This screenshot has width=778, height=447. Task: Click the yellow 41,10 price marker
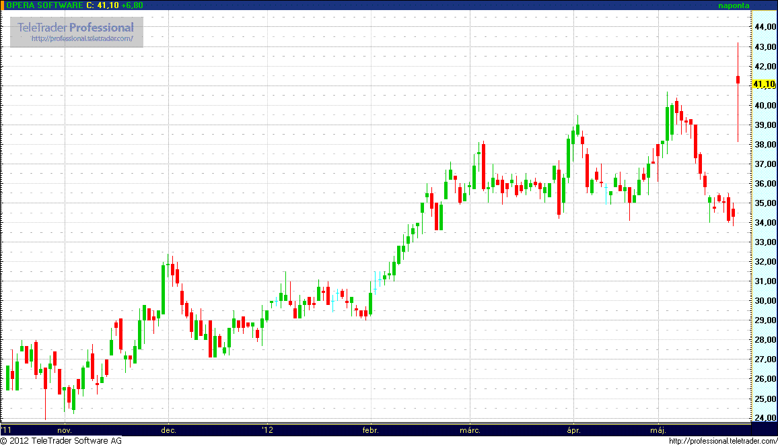point(764,84)
